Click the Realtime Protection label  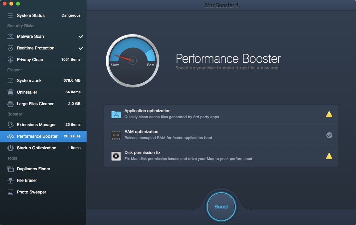36,48
